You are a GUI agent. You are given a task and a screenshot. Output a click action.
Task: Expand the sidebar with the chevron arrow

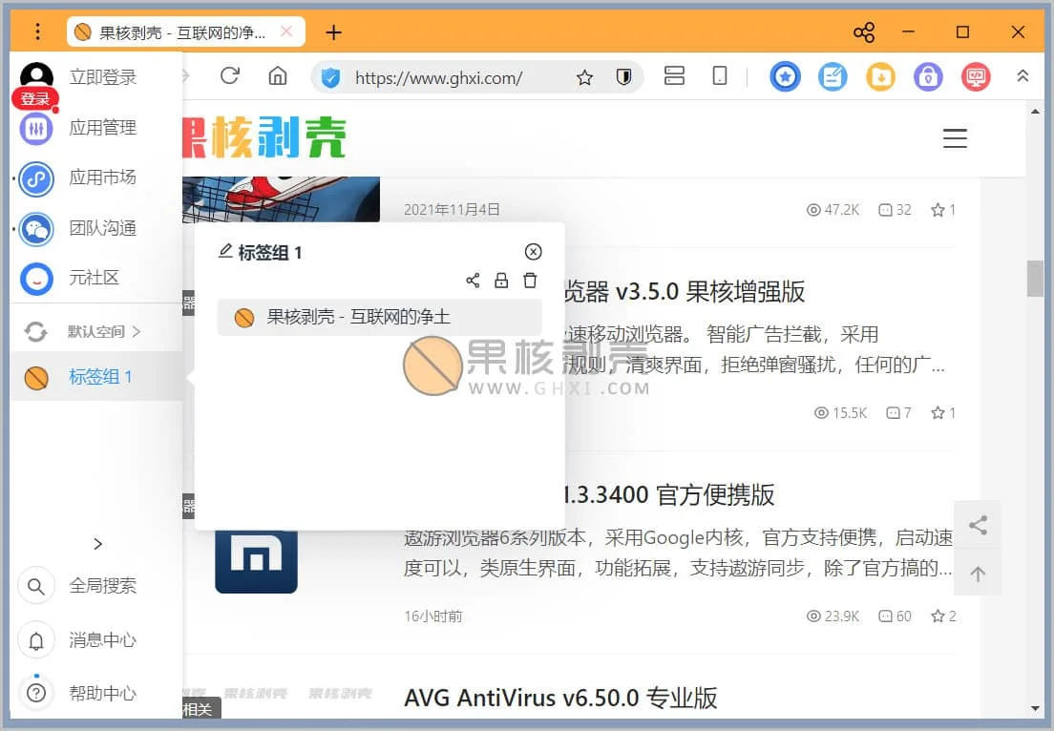click(x=98, y=544)
